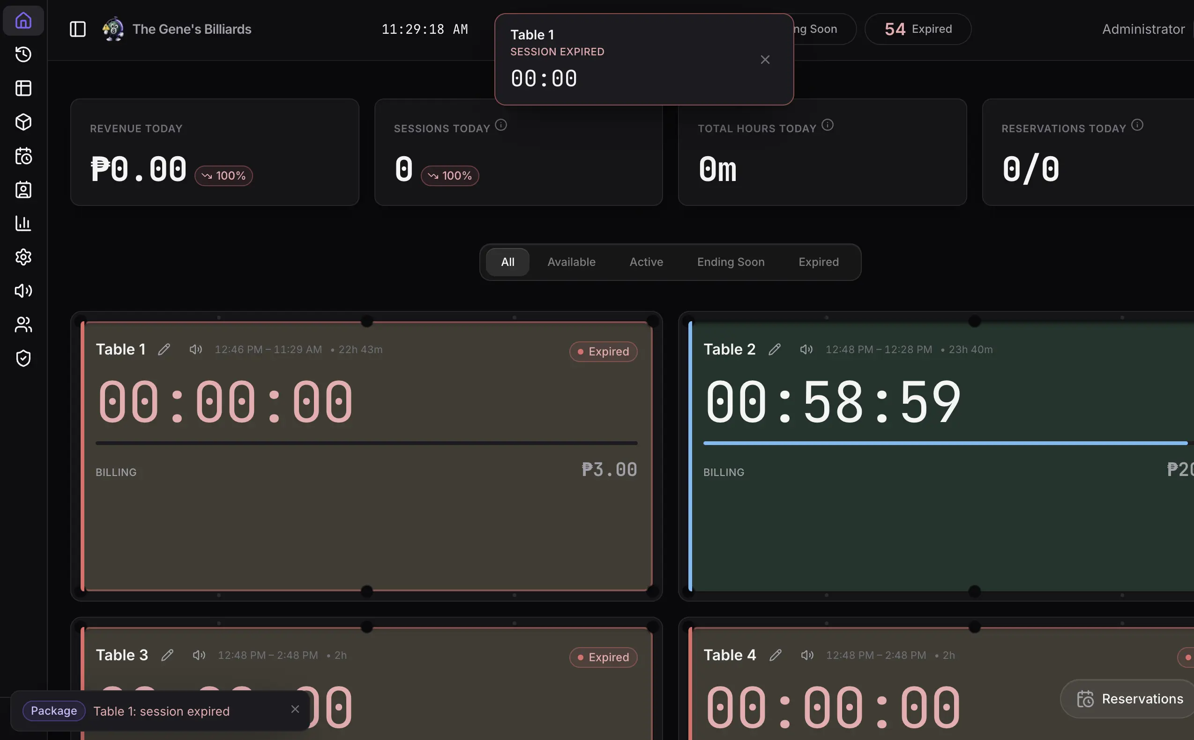Click Table 2 time range 12:48 PM – 12:28 PM

pos(879,349)
